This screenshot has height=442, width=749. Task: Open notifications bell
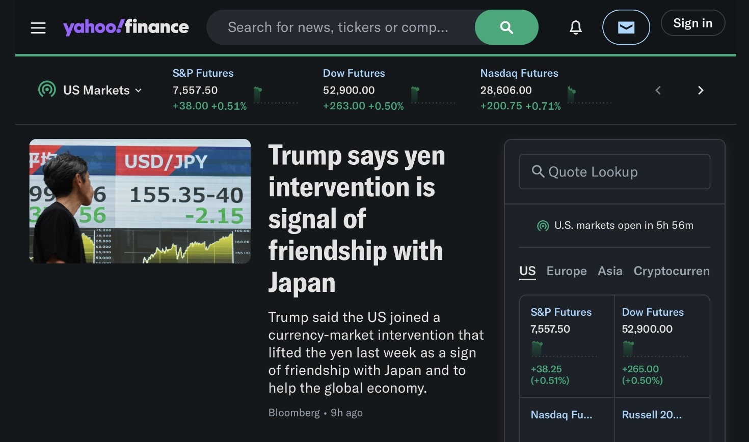(576, 27)
